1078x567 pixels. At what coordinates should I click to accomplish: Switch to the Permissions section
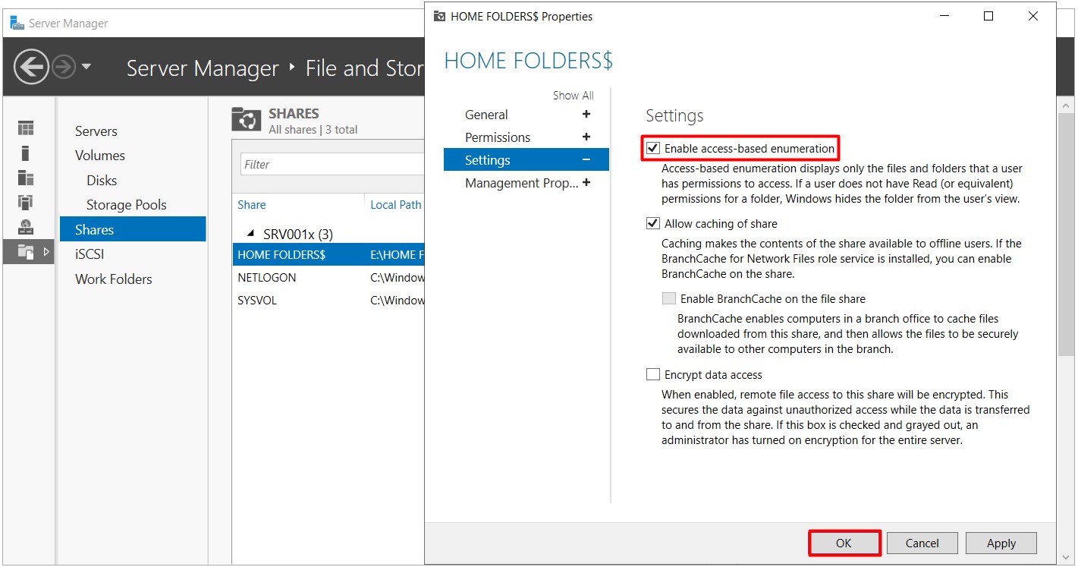click(498, 137)
